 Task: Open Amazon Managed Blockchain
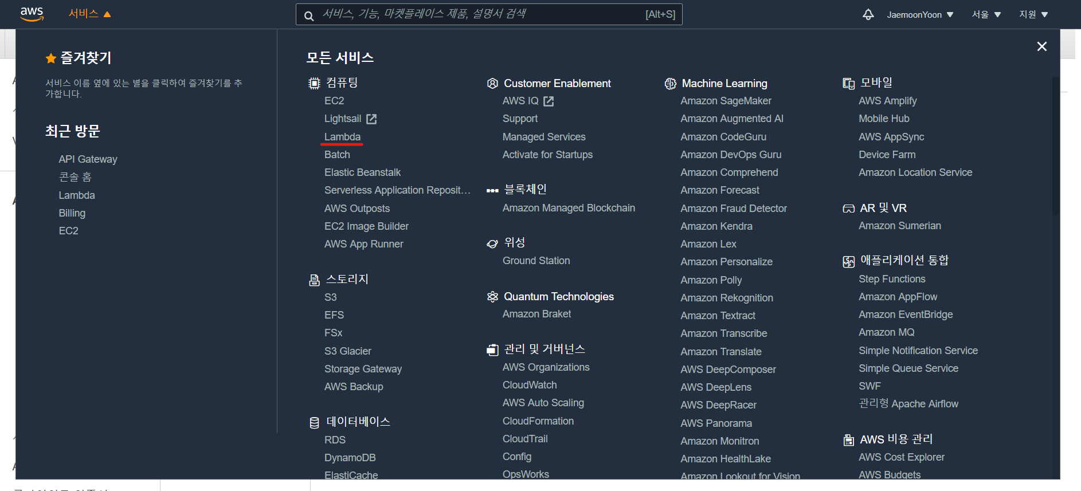coord(569,208)
